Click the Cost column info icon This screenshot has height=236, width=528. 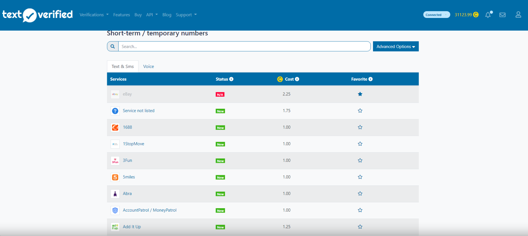pyautogui.click(x=297, y=79)
